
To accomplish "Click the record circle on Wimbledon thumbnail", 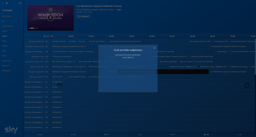I will point(50,18).
